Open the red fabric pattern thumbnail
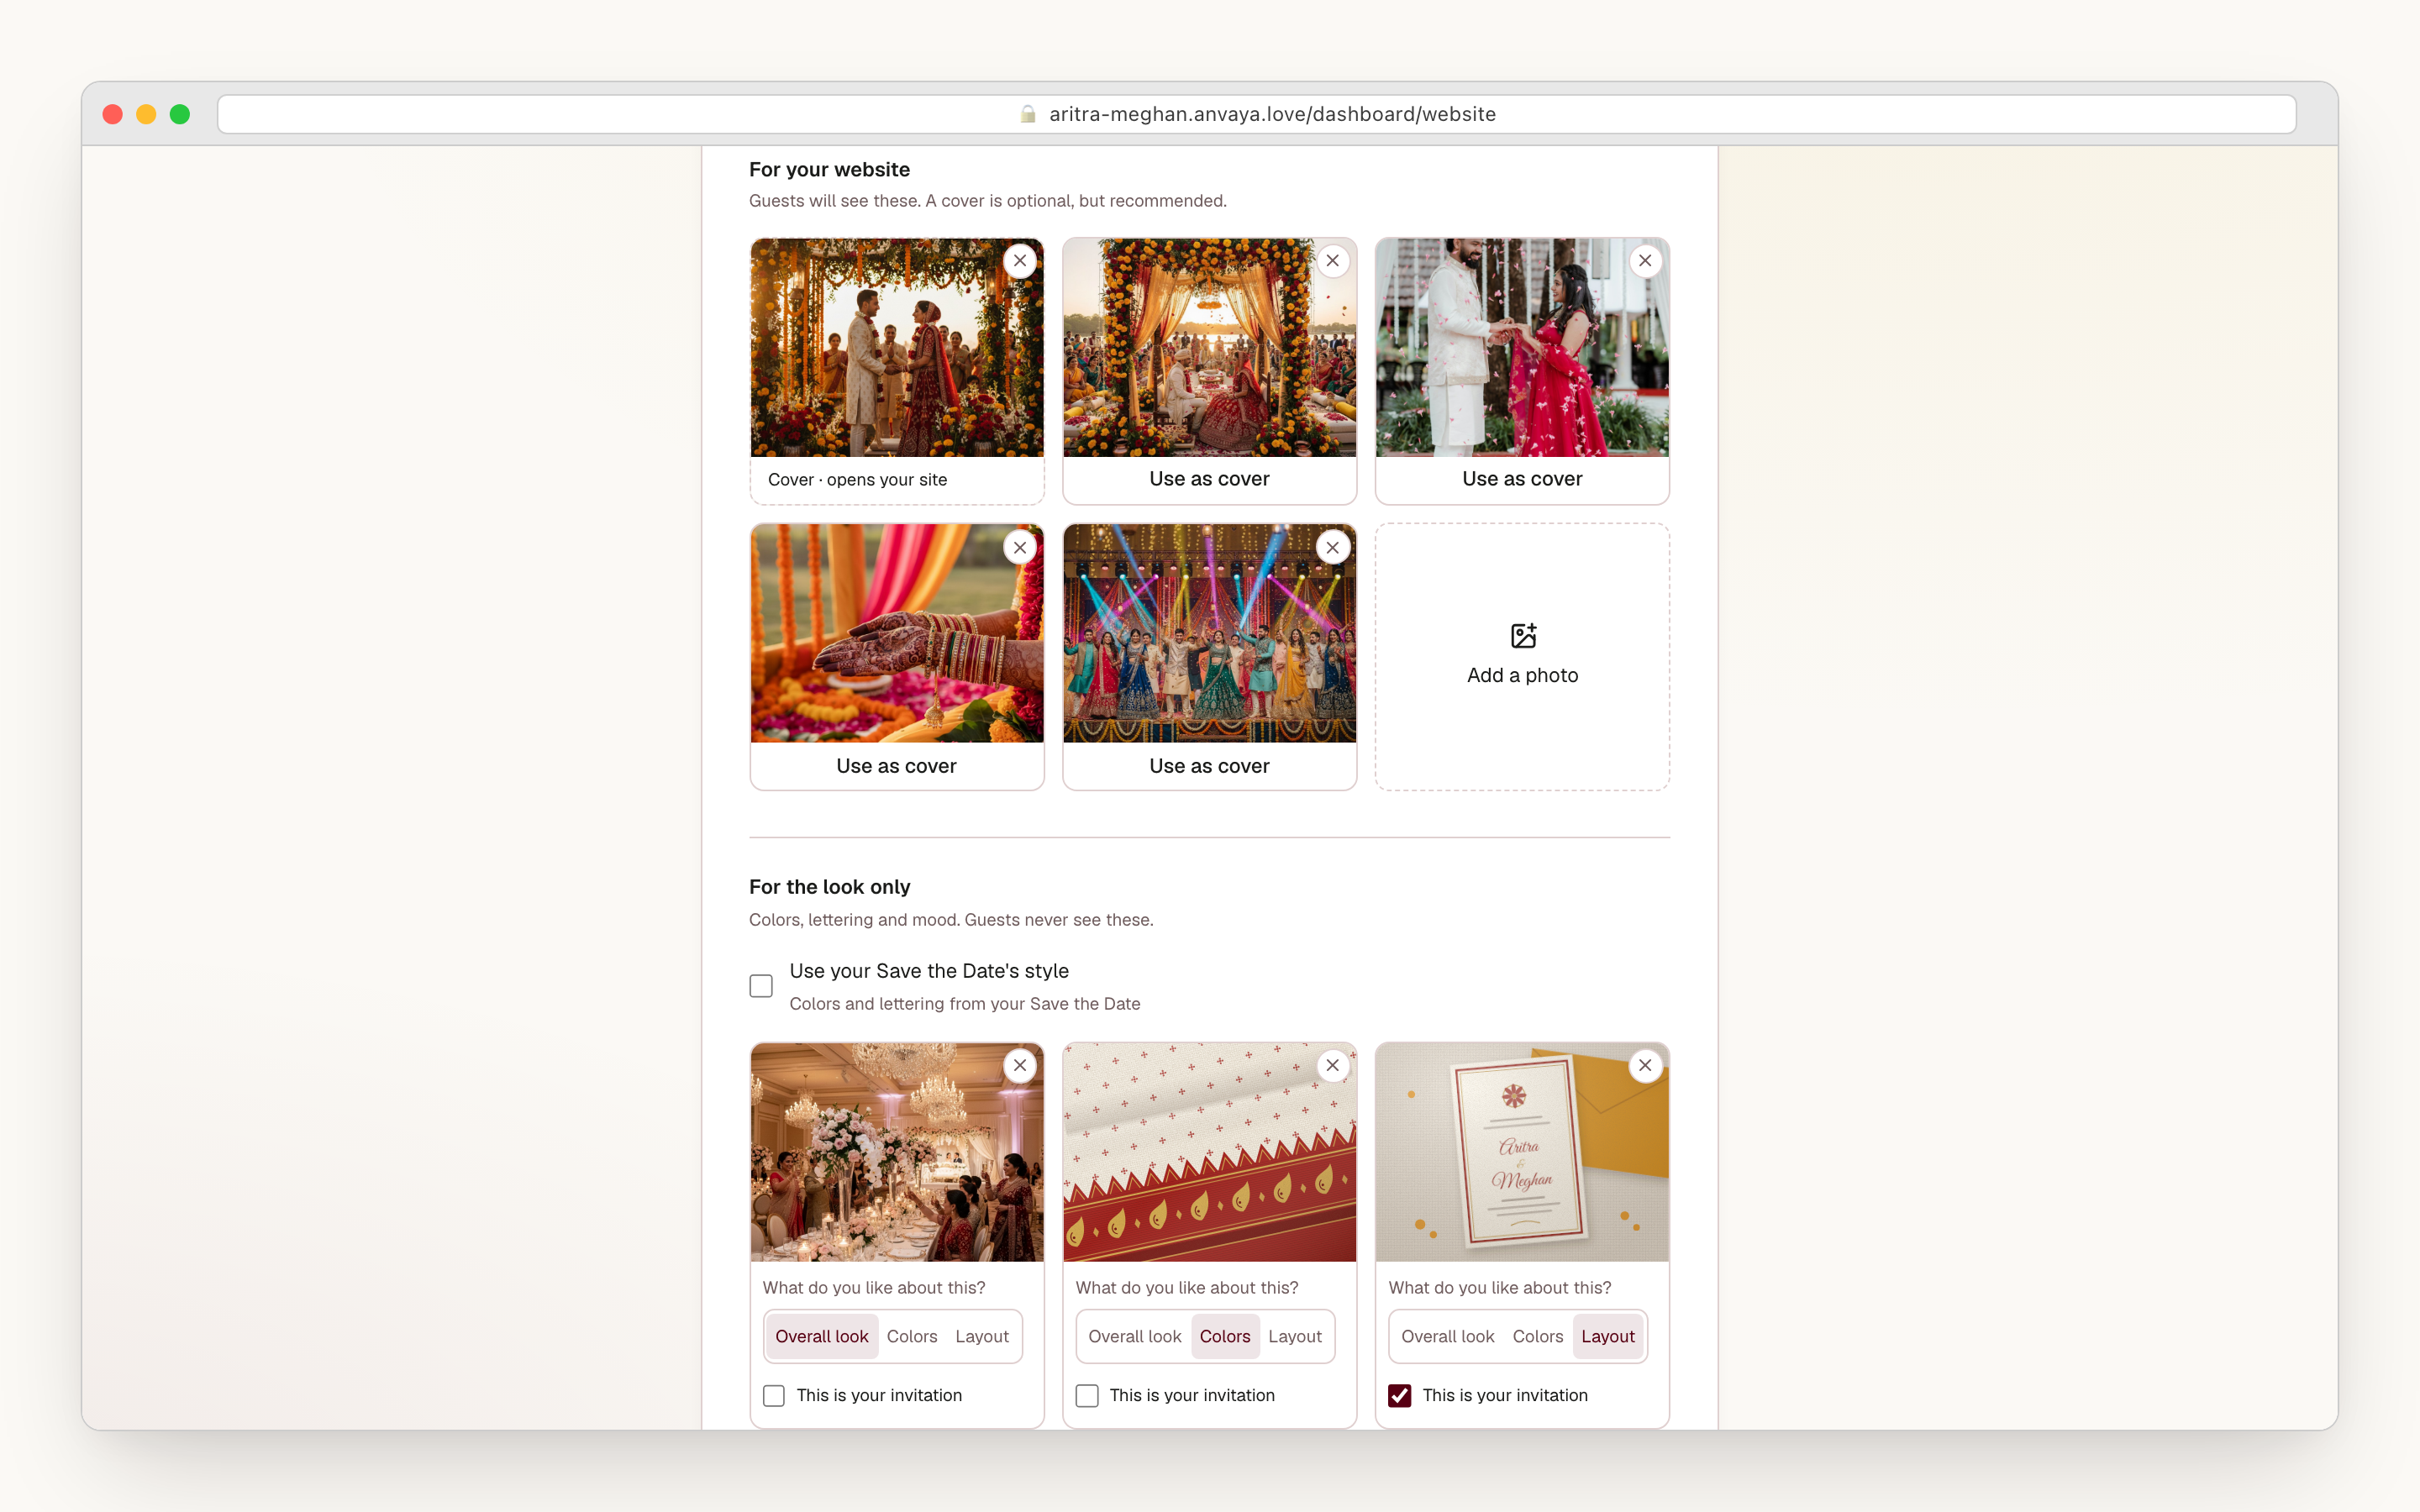Screen dimensions: 2420x1512 1209,1153
